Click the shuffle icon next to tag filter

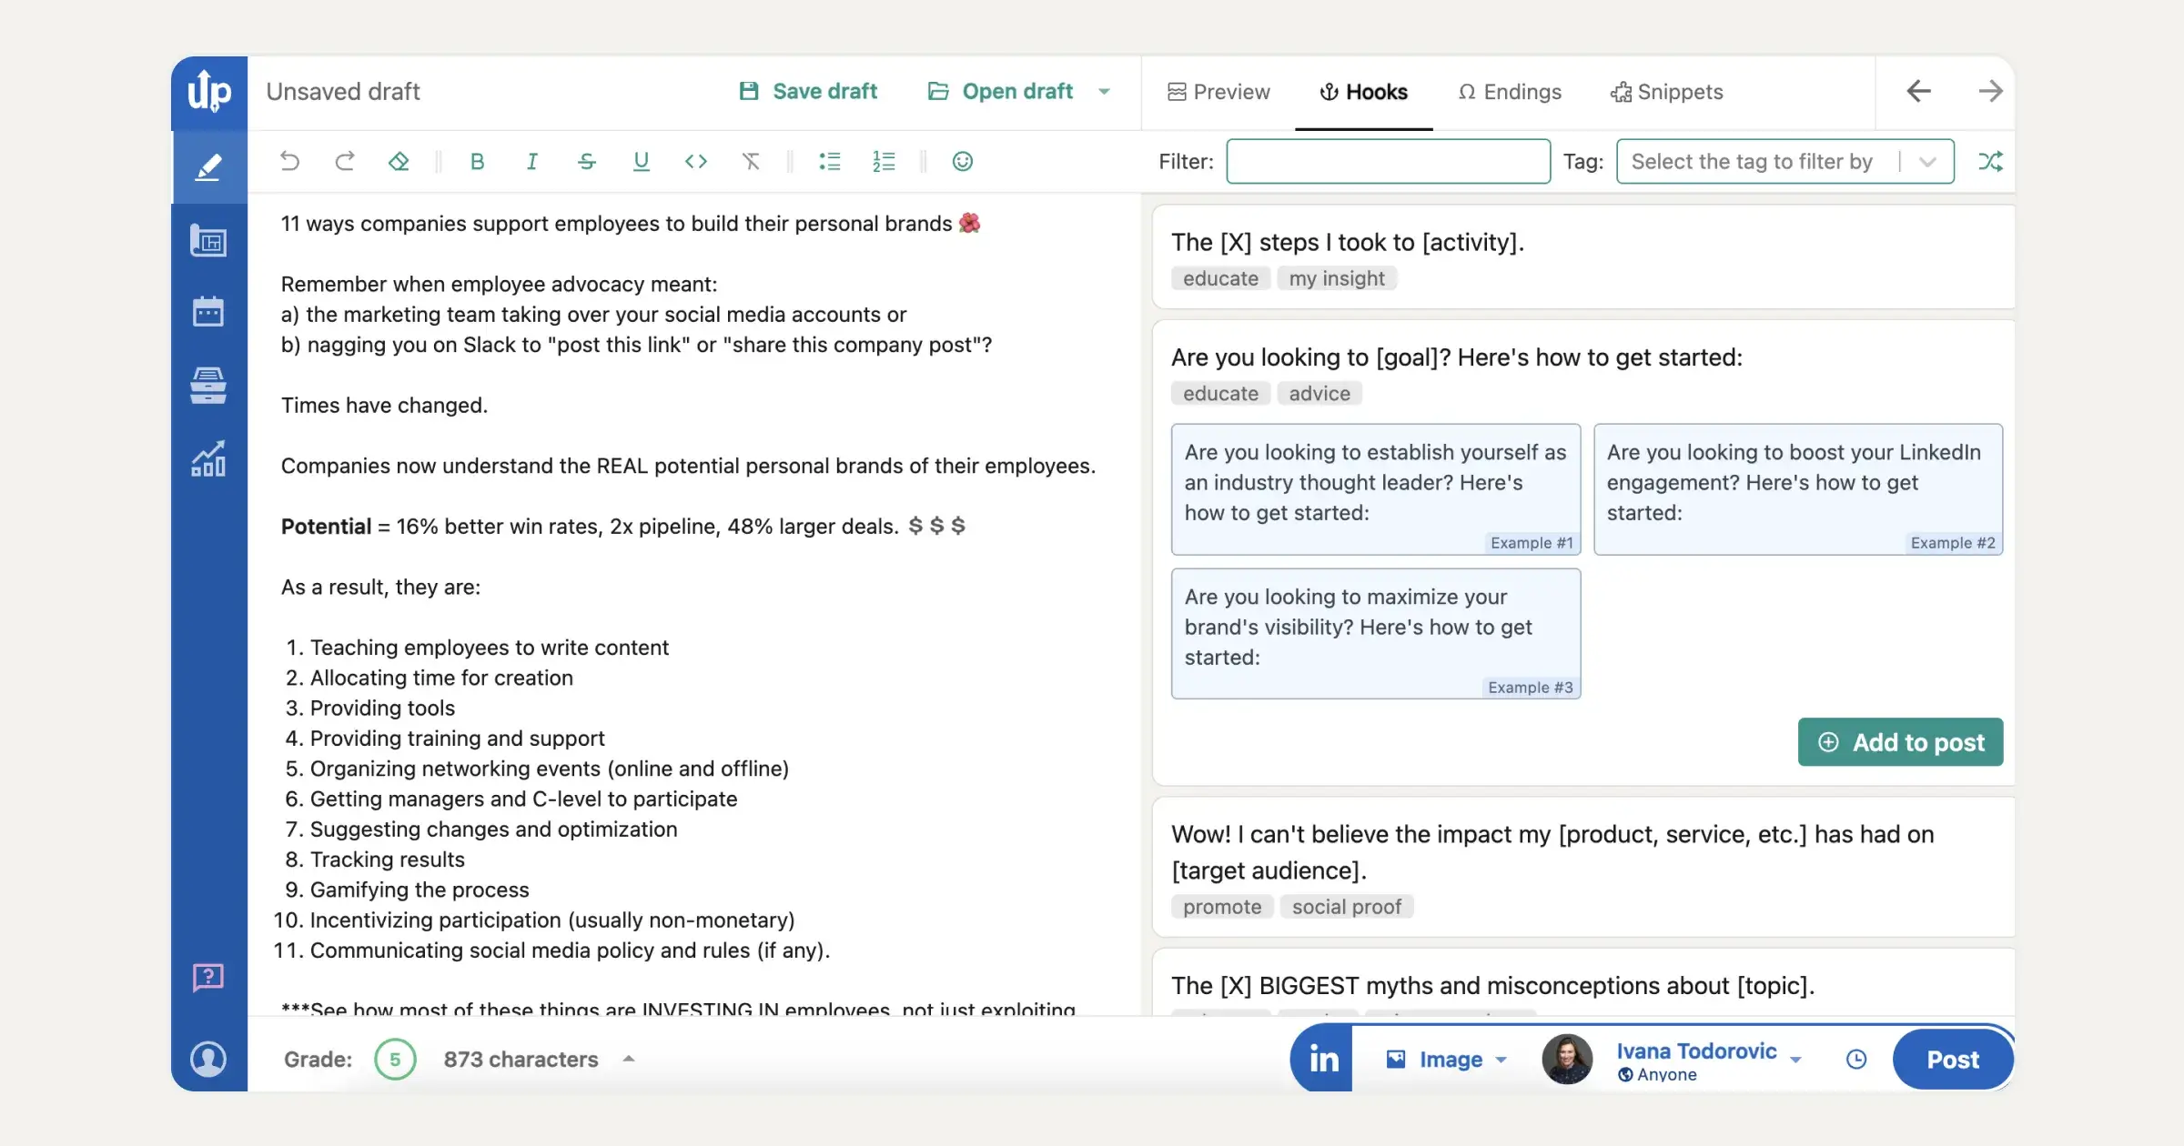1991,161
